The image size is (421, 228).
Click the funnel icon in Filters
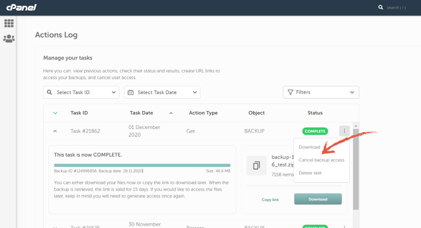[x=290, y=92]
